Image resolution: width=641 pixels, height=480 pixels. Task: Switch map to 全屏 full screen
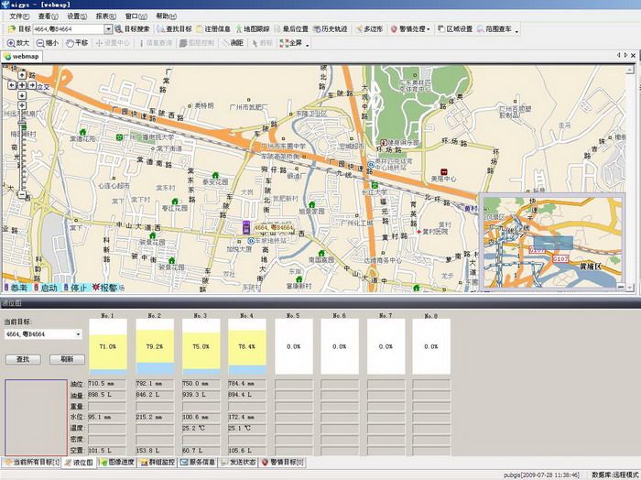[291, 43]
